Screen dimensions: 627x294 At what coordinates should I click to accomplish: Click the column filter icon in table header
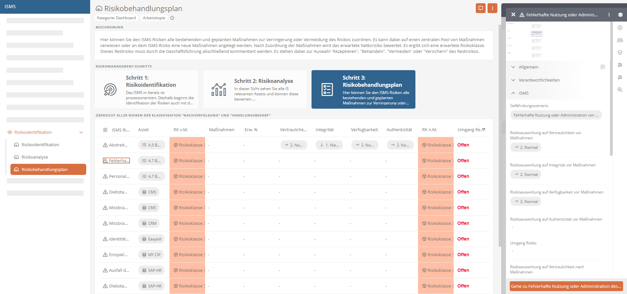pos(484,130)
